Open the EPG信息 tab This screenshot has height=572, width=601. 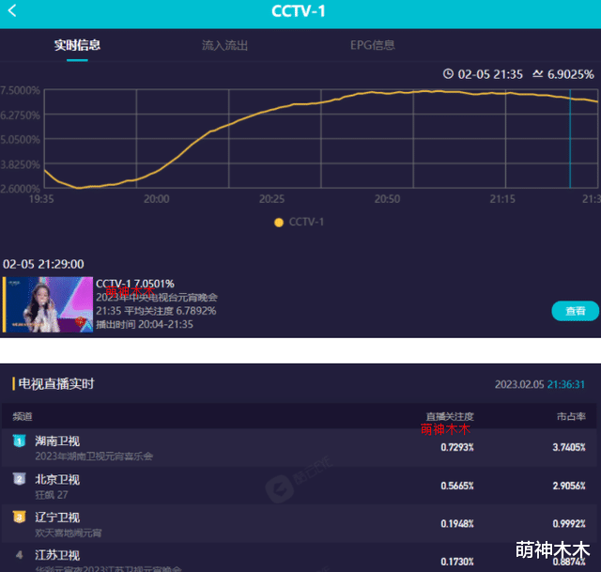click(372, 45)
